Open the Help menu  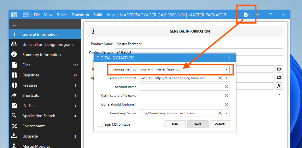coord(110,15)
